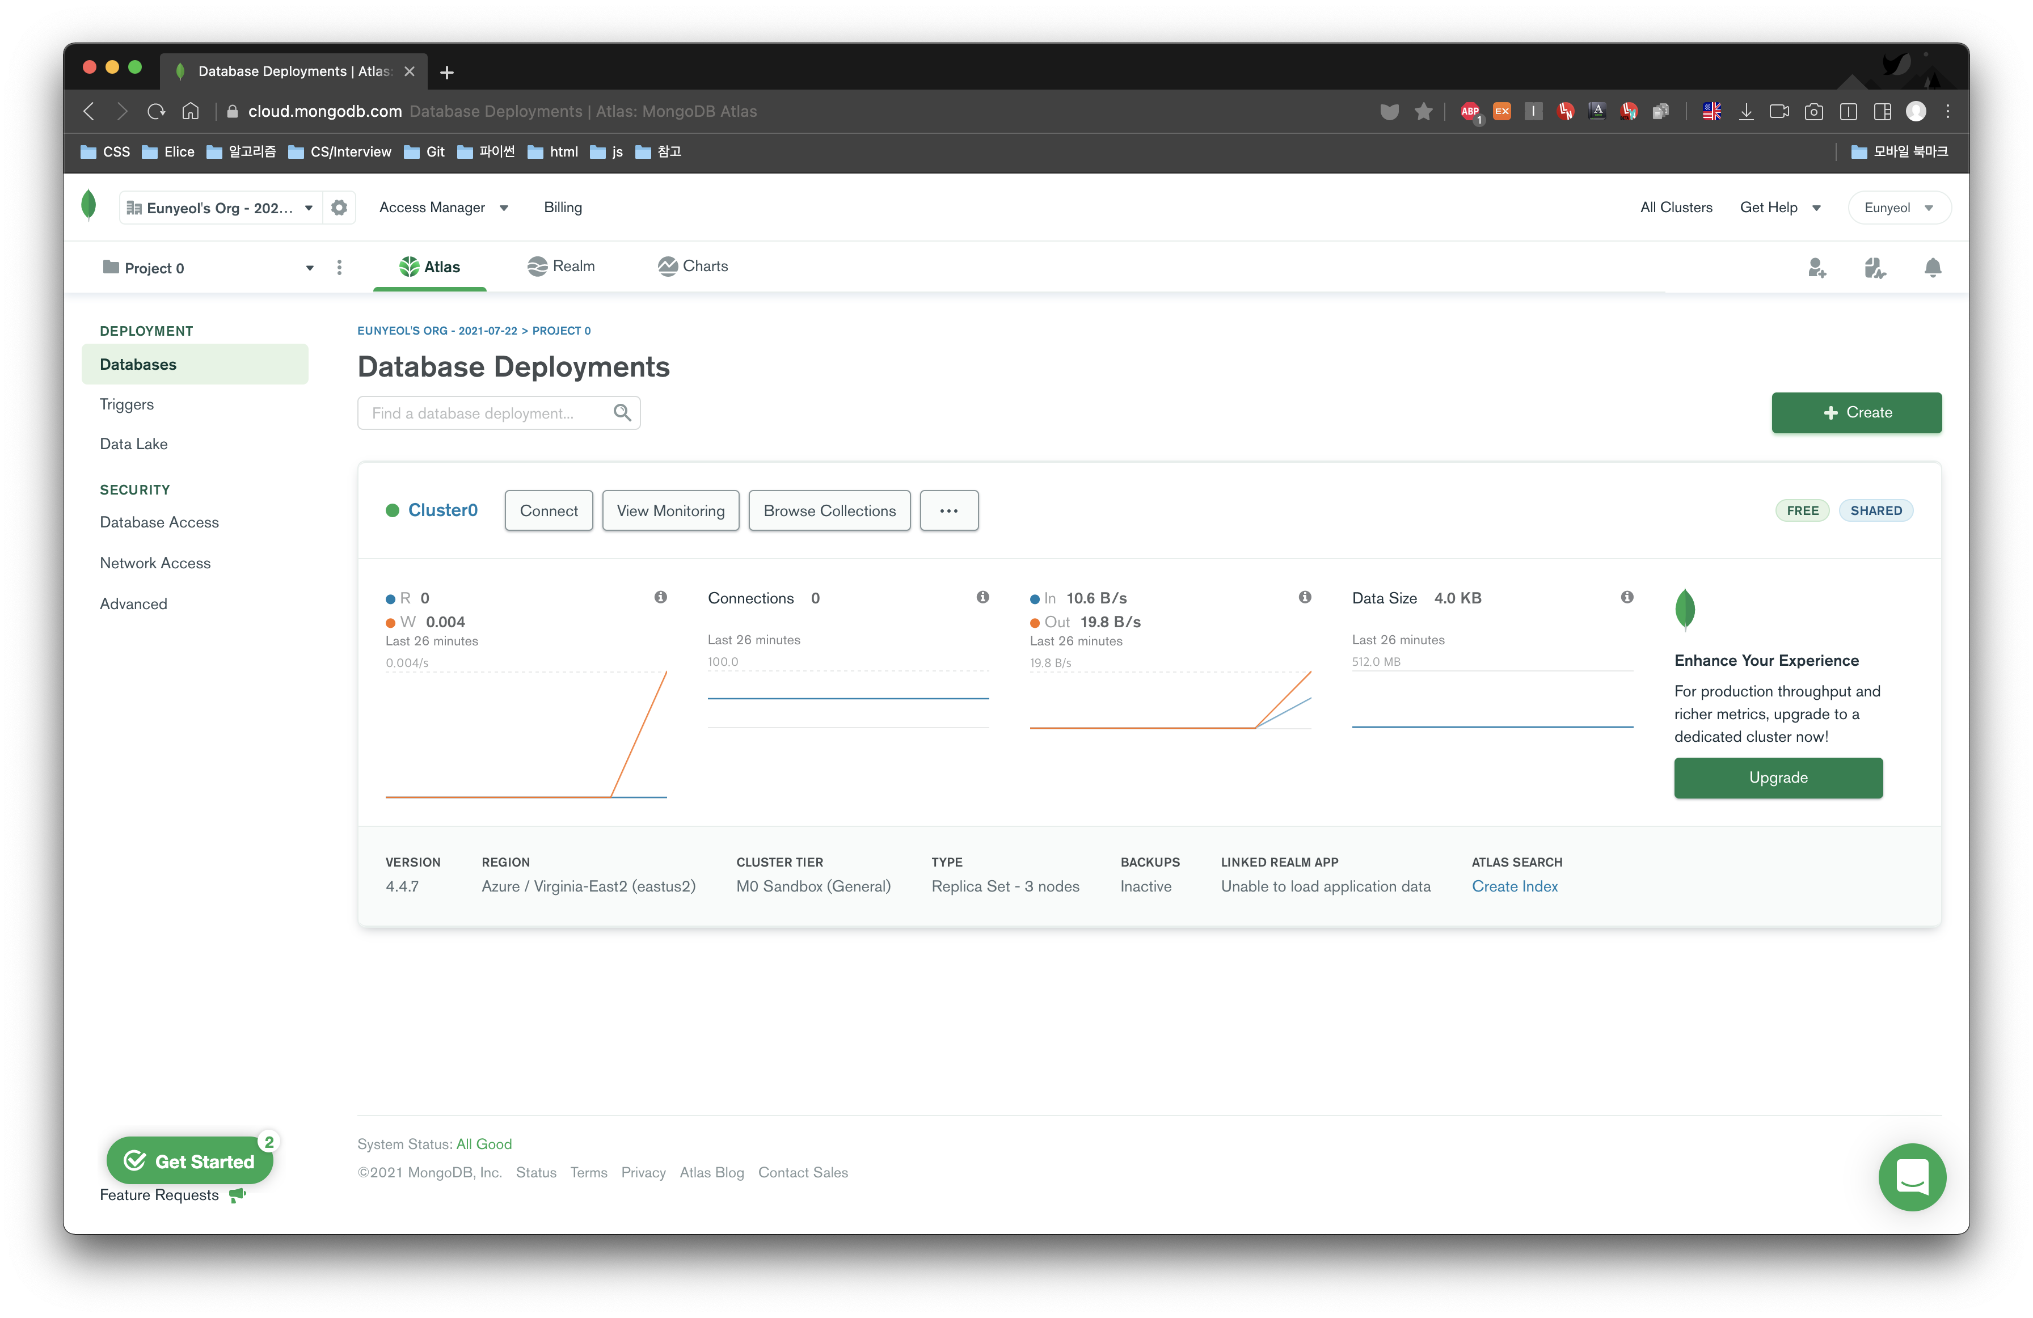Open Advanced security settings
This screenshot has width=2033, height=1318.
(x=133, y=604)
